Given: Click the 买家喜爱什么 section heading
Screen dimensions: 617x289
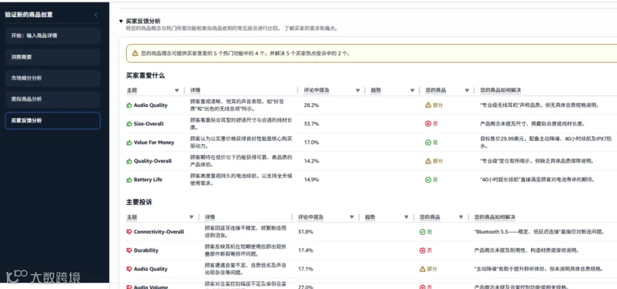Looking at the screenshot, I should click(145, 75).
